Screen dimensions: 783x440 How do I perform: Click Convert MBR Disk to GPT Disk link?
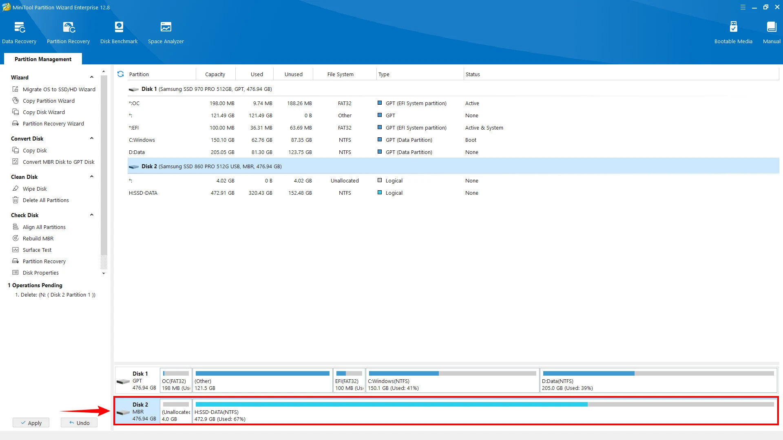(59, 162)
